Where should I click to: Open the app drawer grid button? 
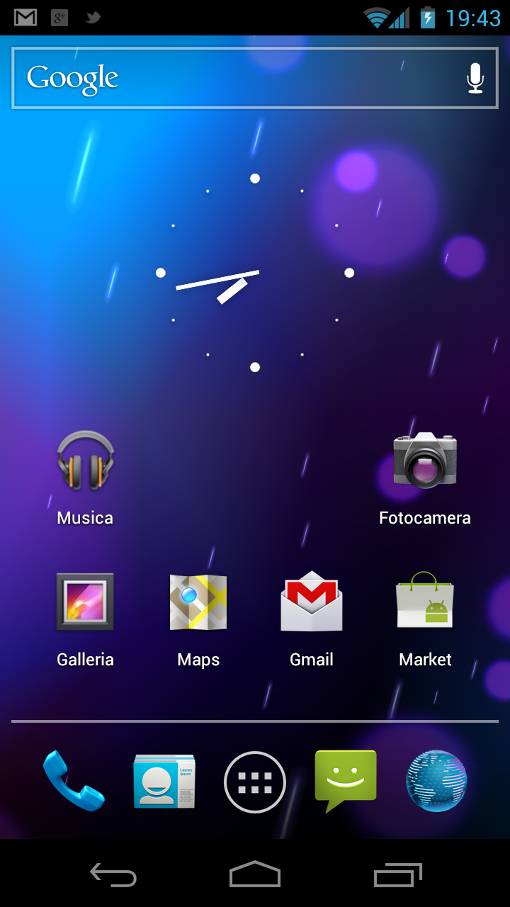point(255,782)
